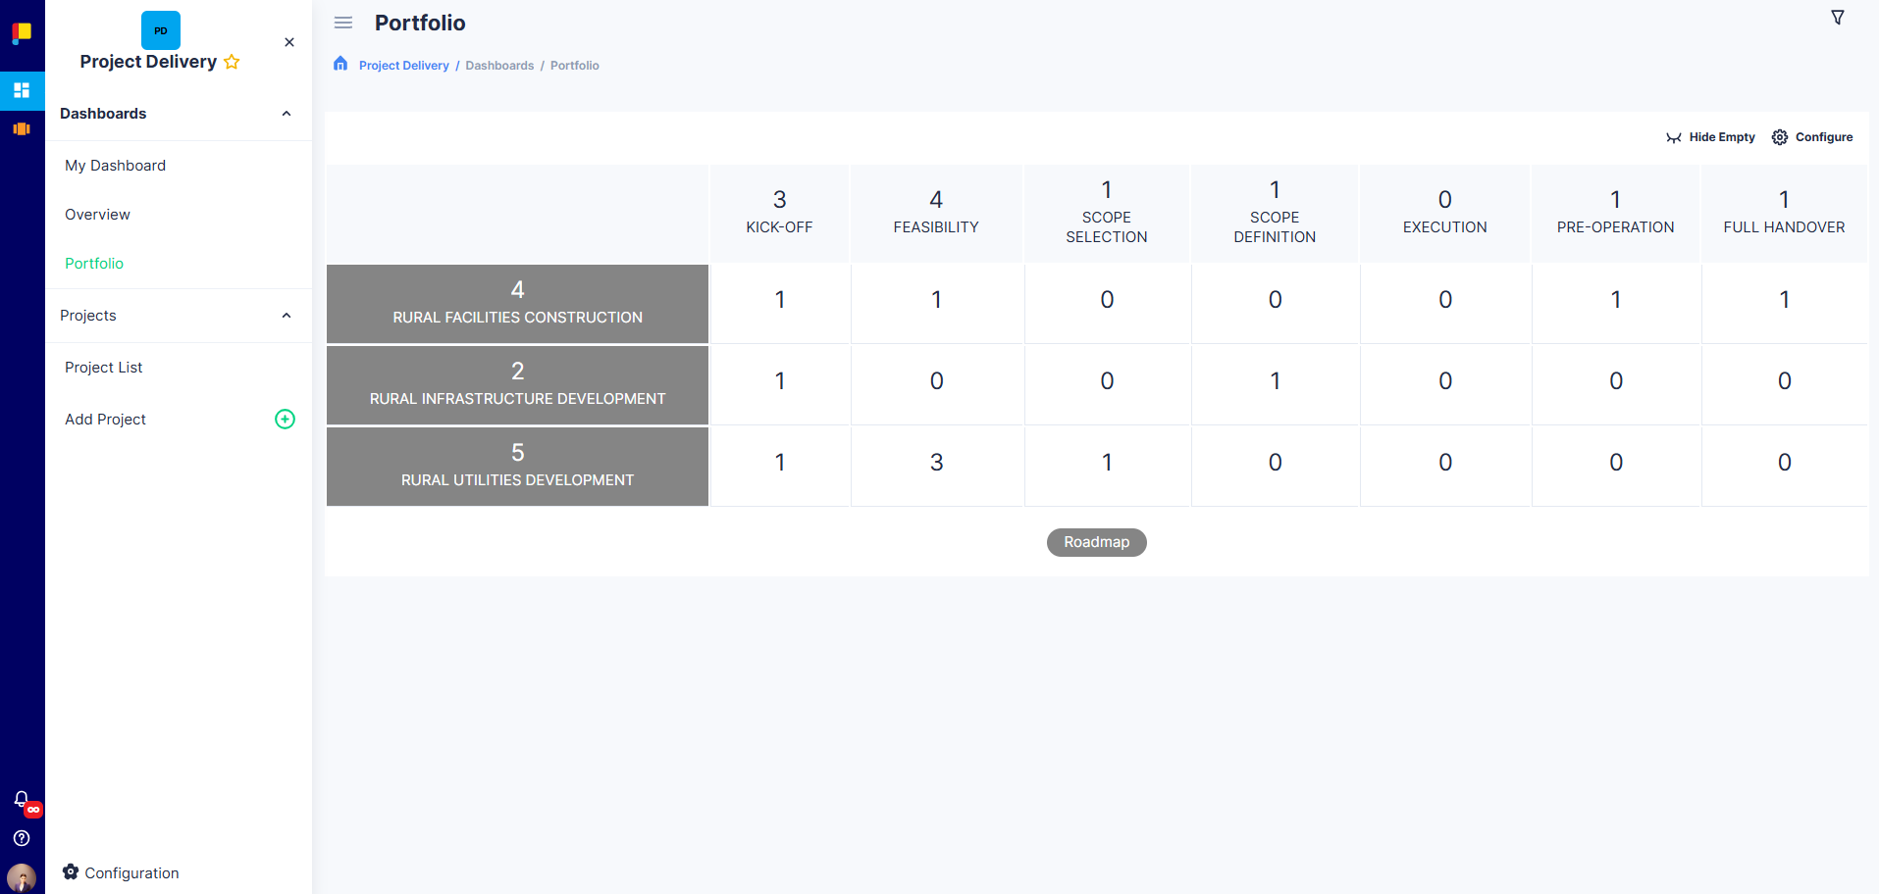Open the Overview dashboard

tap(97, 214)
